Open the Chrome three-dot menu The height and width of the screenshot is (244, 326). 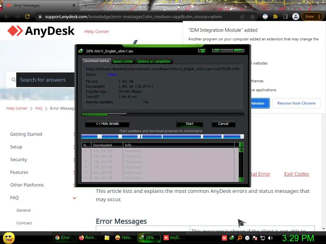pyautogui.click(x=319, y=17)
